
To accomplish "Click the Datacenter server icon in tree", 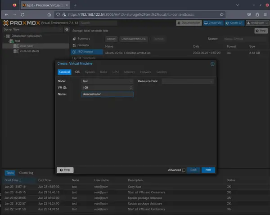I will pos(8,36).
